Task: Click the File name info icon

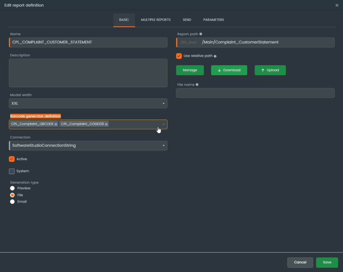Action: click(197, 85)
